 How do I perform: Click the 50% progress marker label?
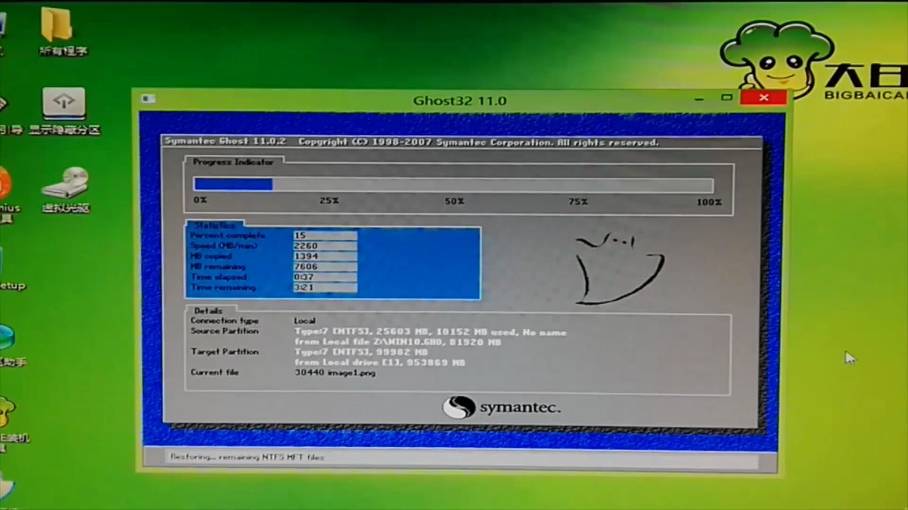pos(454,201)
